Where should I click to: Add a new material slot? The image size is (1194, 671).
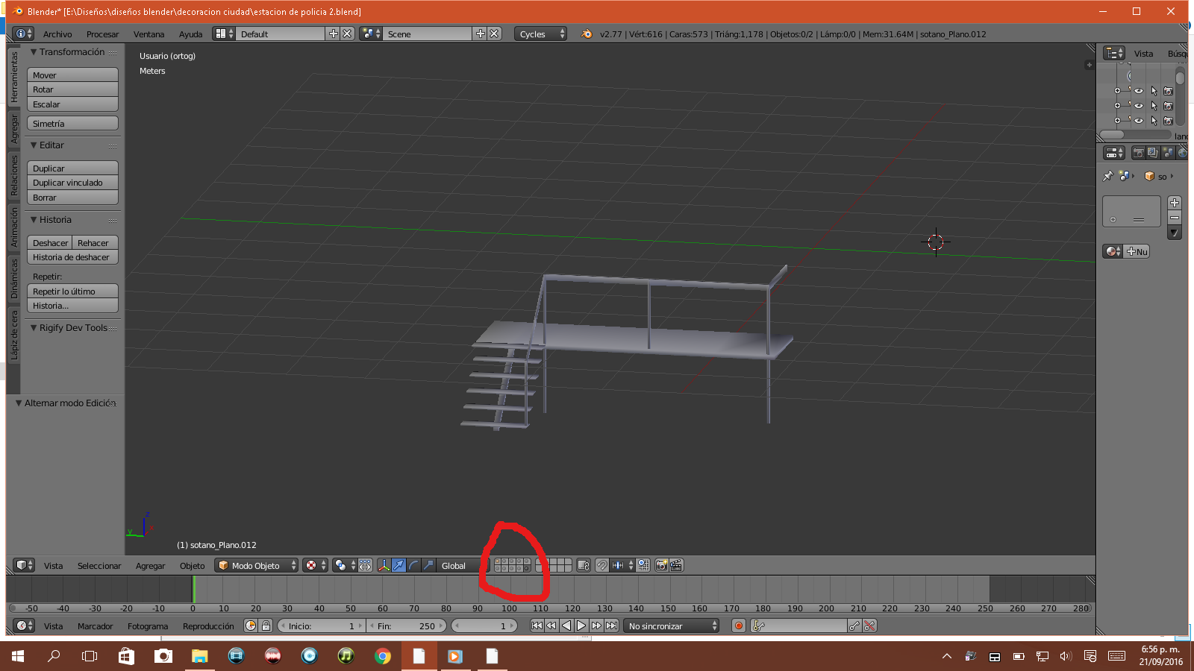click(x=1175, y=203)
